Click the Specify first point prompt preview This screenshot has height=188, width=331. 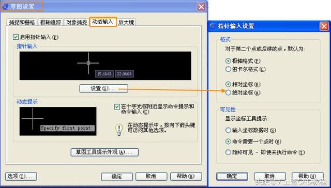pos(68,128)
